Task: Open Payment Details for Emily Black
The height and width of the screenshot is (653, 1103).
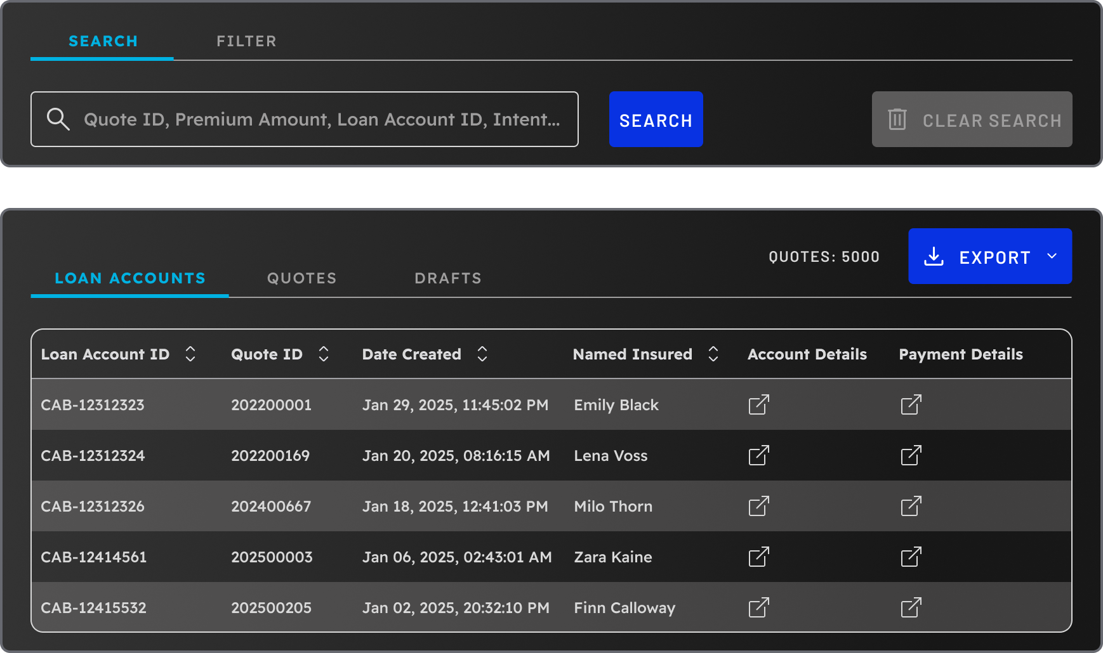Action: click(912, 404)
